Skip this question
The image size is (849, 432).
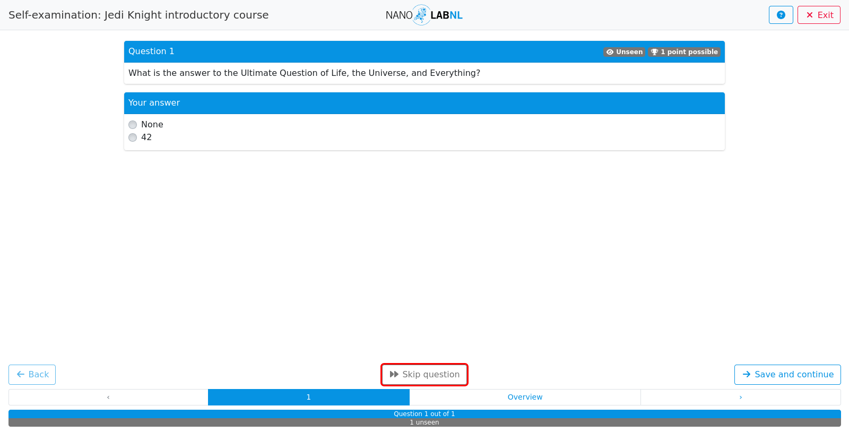(x=424, y=375)
